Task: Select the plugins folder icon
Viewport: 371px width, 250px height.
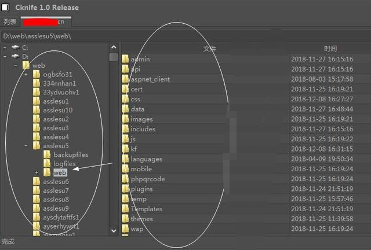Action: 125,189
